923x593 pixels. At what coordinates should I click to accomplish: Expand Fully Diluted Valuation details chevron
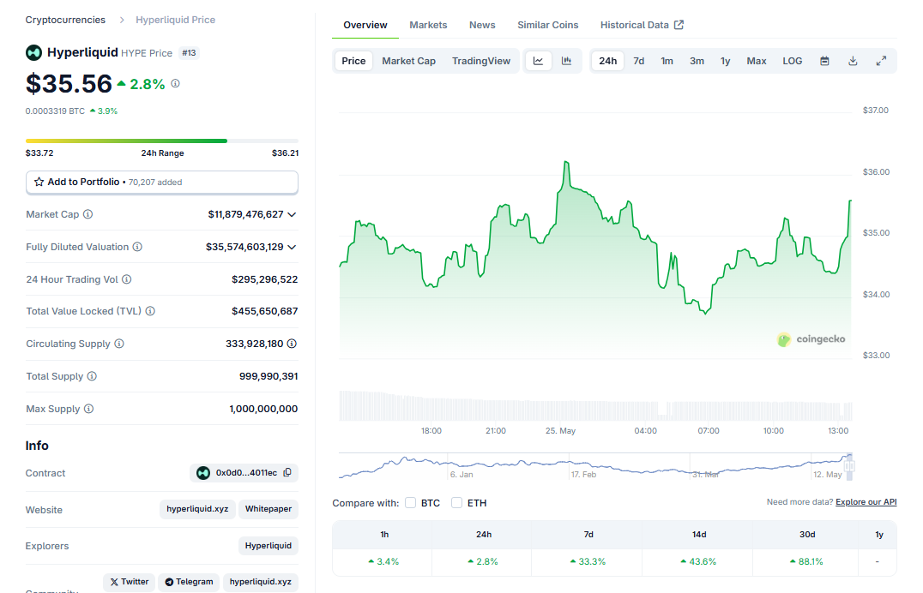point(292,247)
